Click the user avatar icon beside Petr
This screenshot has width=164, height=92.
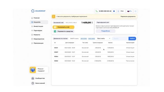(x=118, y=11)
